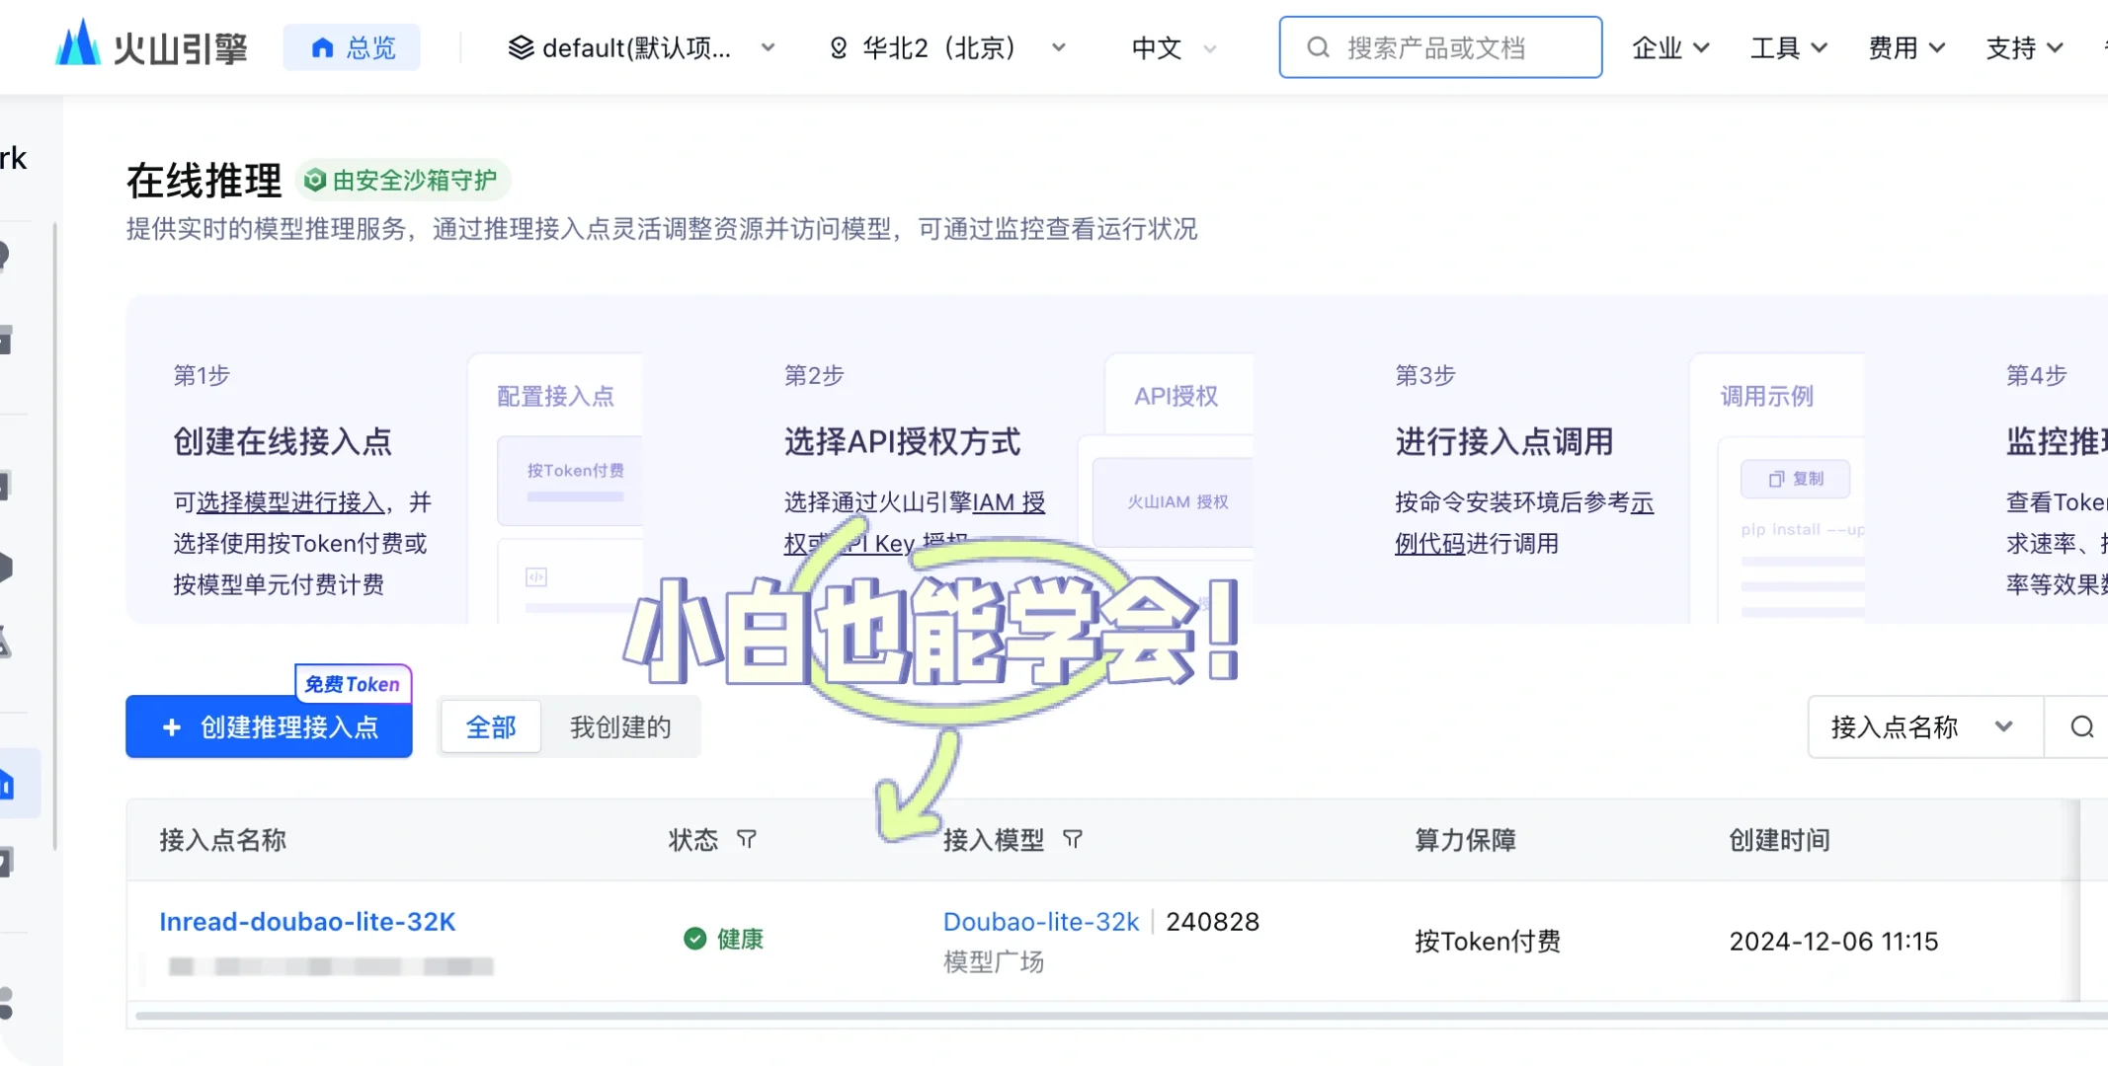The image size is (2108, 1066).
Task: Open the 费用 menu
Action: point(1905,46)
